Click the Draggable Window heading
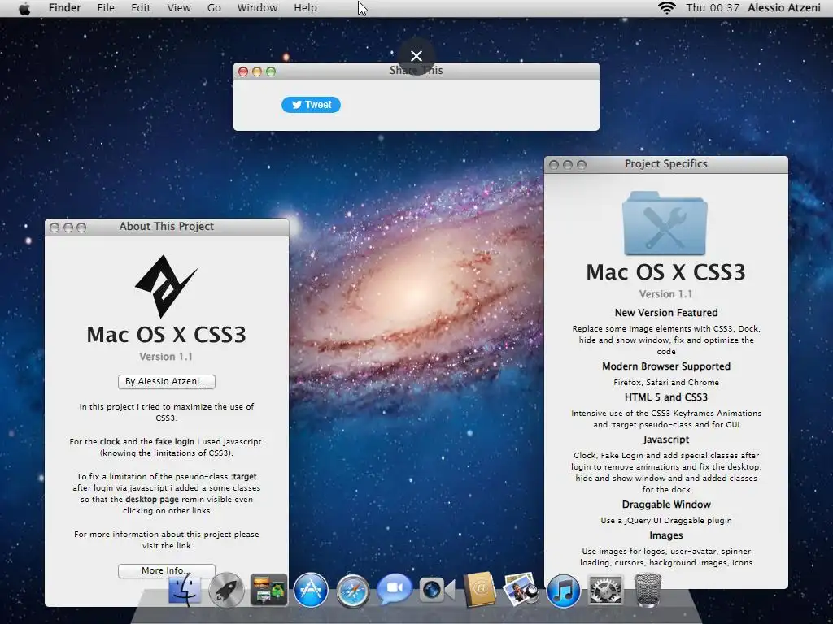833x624 pixels. tap(666, 504)
